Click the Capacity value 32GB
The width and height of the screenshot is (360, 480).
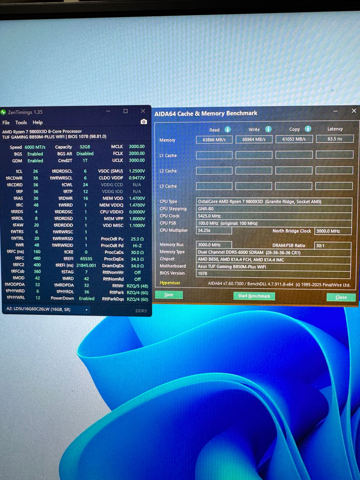[x=85, y=147]
